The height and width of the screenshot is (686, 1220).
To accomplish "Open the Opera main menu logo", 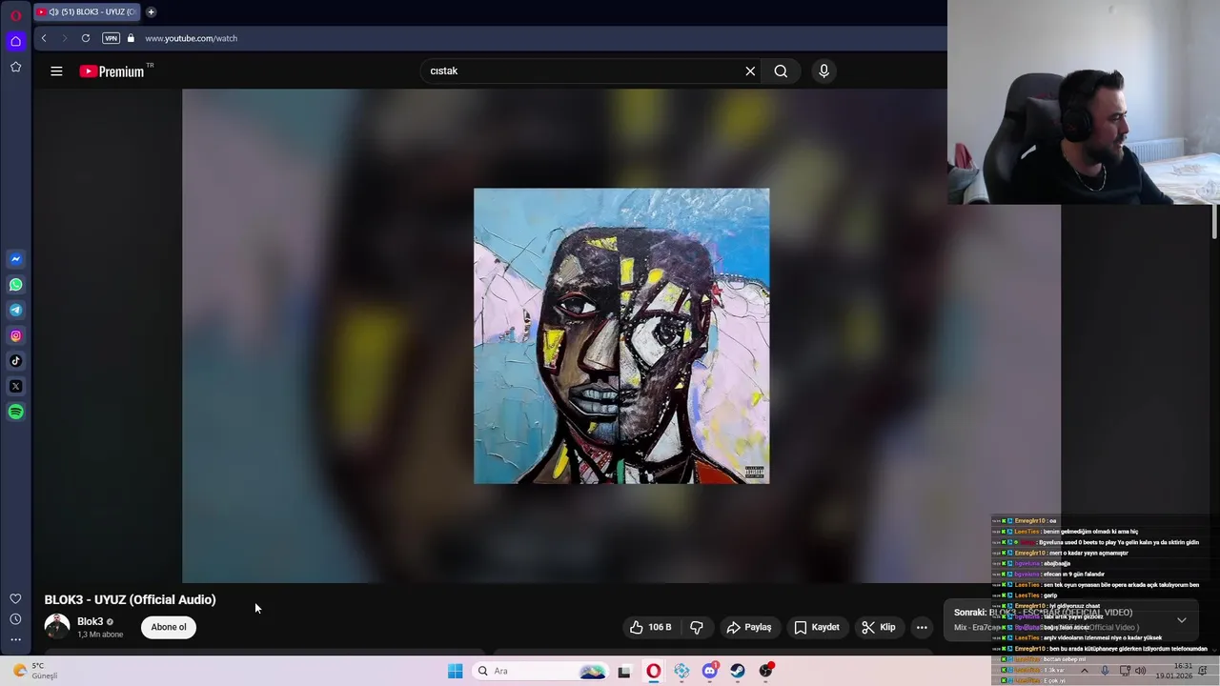I will tap(15, 13).
